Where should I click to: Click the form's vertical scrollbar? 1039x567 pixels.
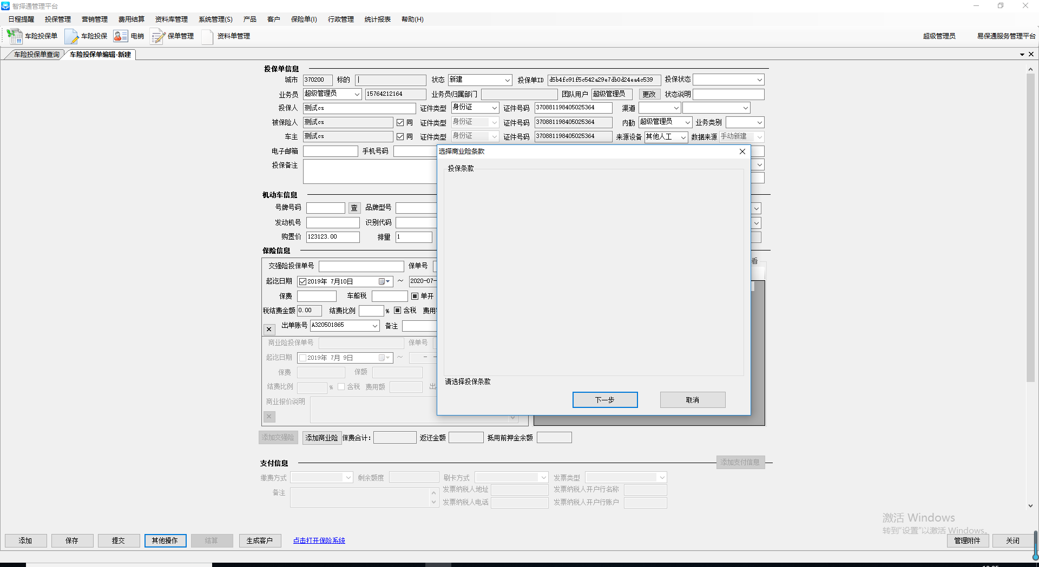1030,227
